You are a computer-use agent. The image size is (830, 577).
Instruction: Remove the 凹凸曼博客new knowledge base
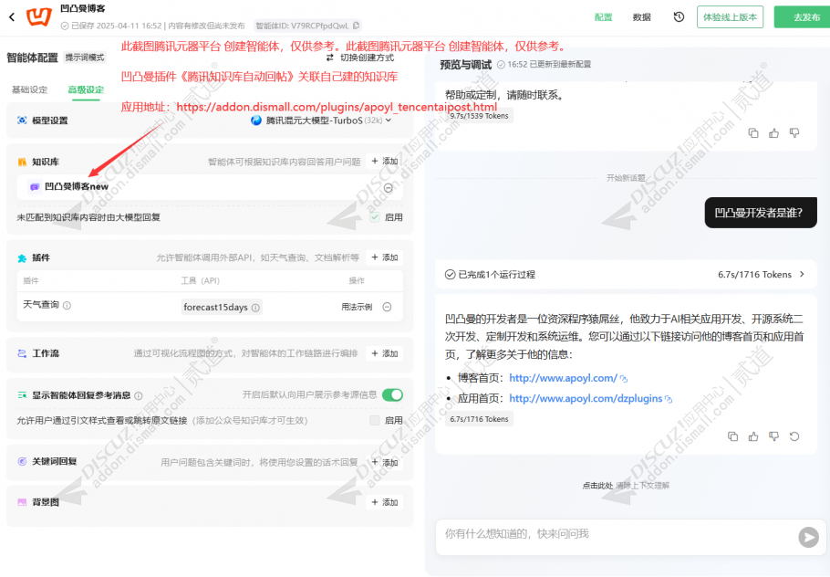(388, 187)
